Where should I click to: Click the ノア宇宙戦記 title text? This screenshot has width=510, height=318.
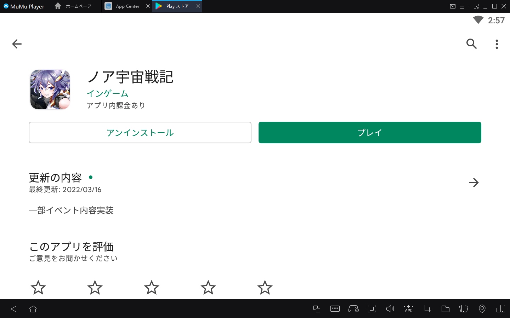pyautogui.click(x=130, y=77)
